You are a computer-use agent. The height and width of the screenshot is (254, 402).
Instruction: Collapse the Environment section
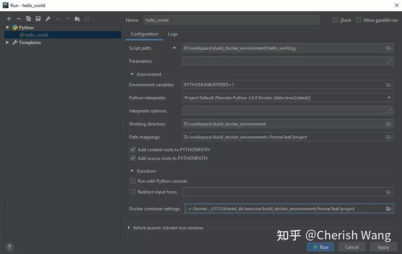pyautogui.click(x=132, y=74)
